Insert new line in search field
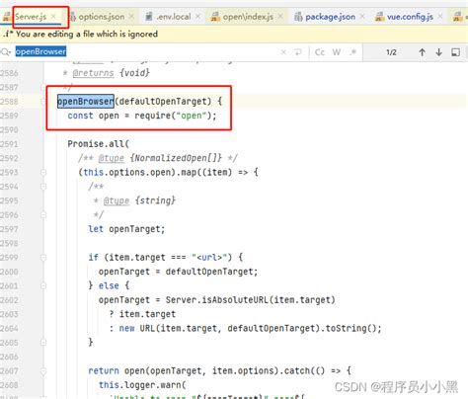This screenshot has width=468, height=399. [x=298, y=52]
